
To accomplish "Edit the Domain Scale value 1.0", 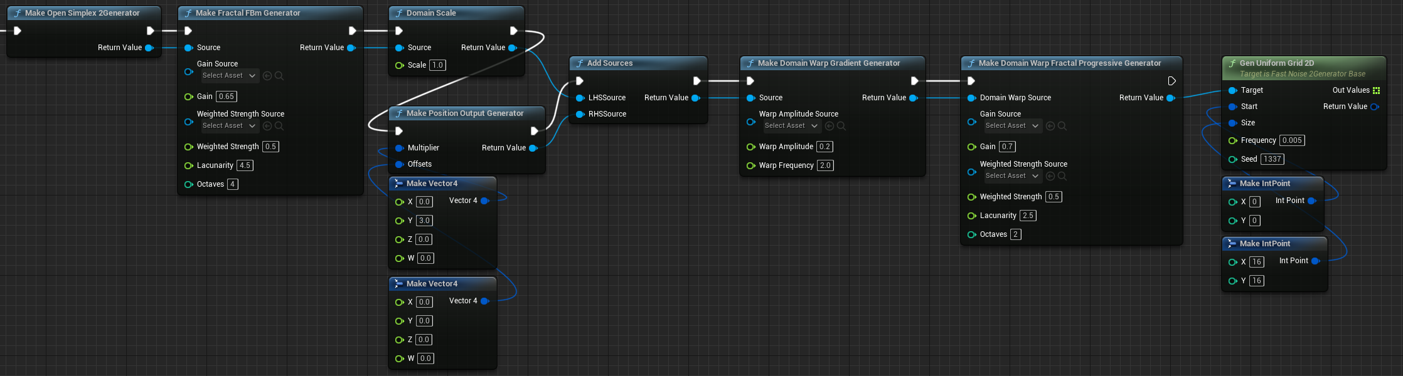I will click(x=437, y=65).
